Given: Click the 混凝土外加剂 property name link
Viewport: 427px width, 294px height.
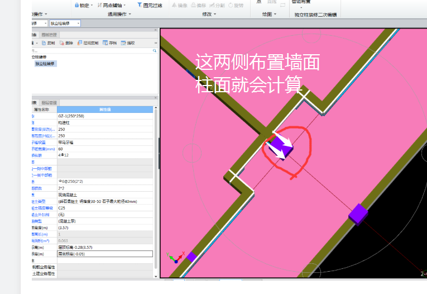Looking at the screenshot, I should pyautogui.click(x=41, y=215).
